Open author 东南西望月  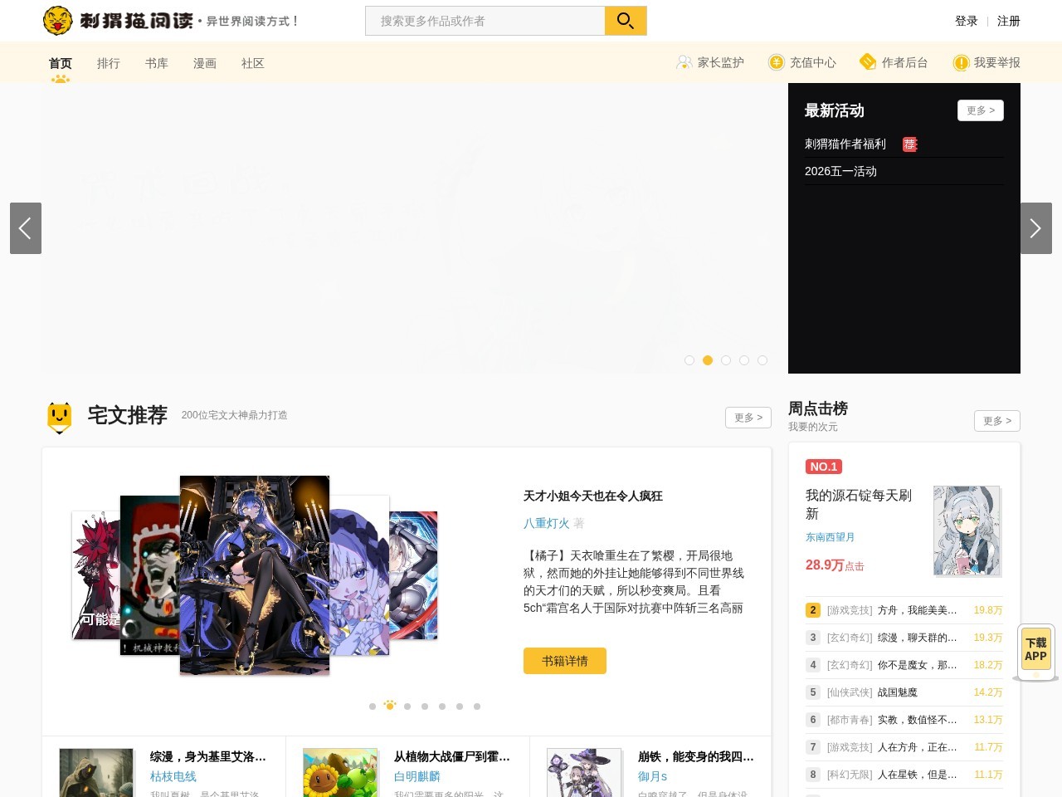click(830, 537)
